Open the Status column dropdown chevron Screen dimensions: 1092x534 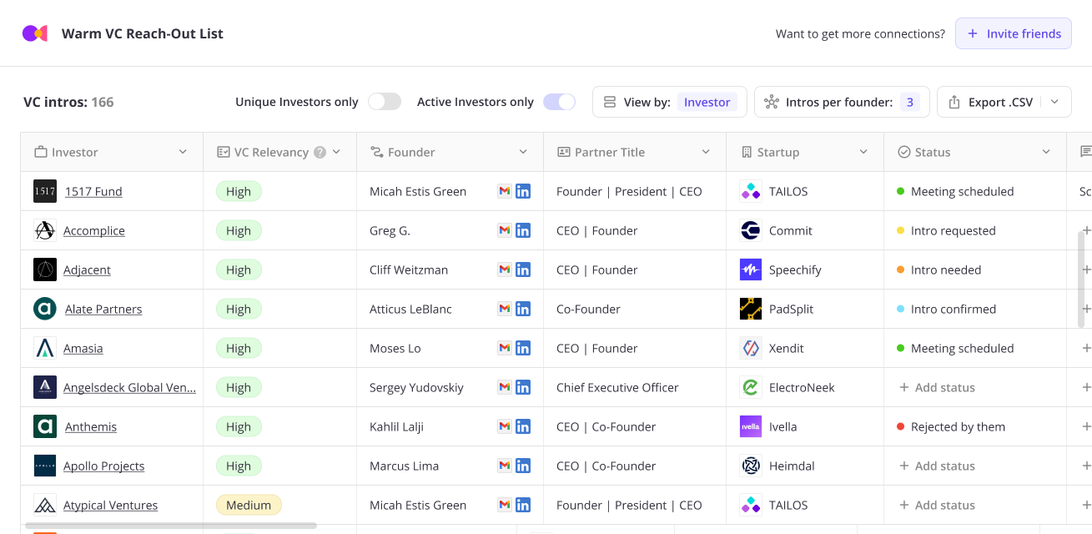click(1046, 152)
